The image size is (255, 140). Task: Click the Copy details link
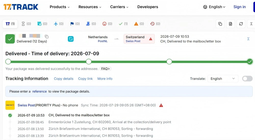coord(63,79)
